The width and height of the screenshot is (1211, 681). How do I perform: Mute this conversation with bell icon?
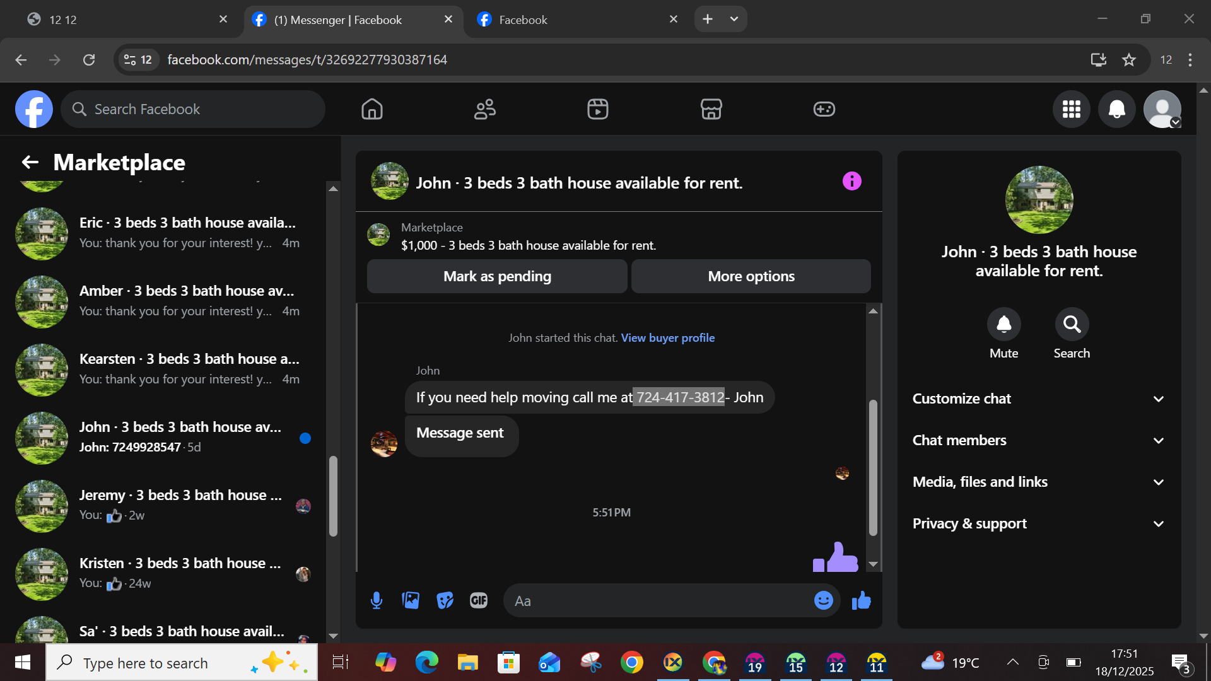[1004, 324]
